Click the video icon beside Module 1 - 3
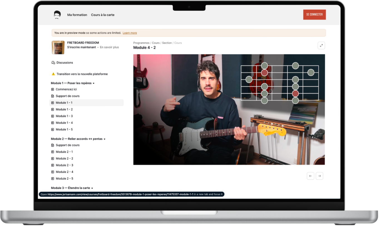This screenshot has height=226, width=379. [x=53, y=116]
